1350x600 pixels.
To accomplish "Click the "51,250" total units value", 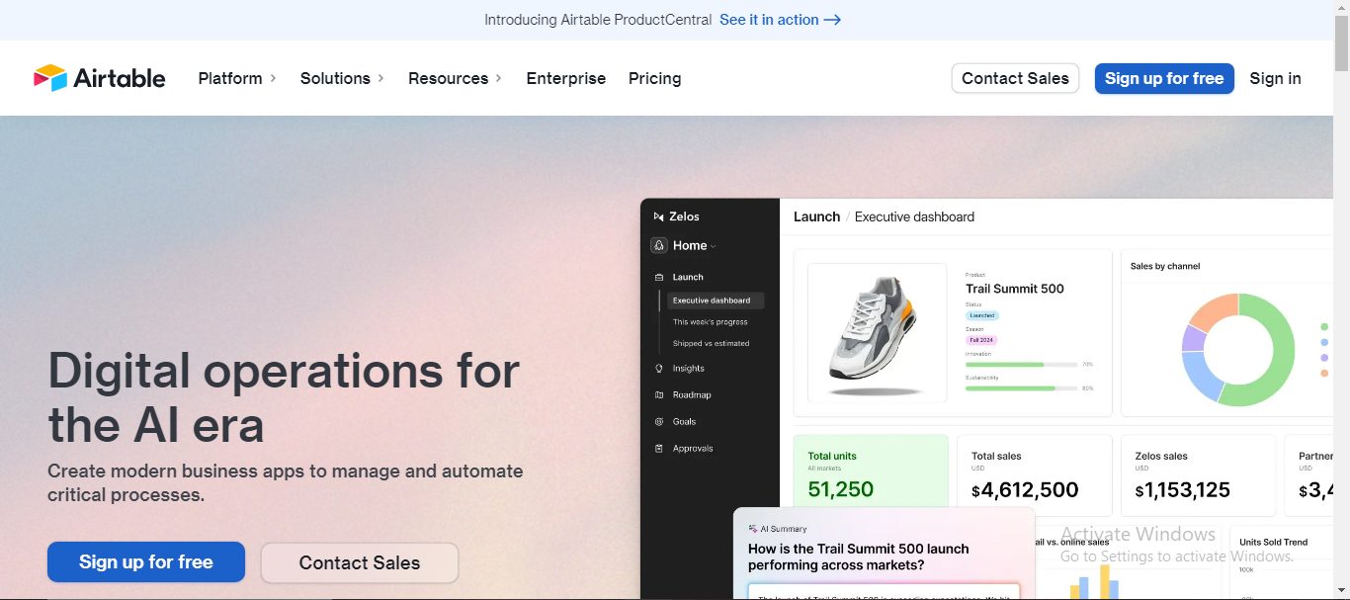I will [841, 489].
